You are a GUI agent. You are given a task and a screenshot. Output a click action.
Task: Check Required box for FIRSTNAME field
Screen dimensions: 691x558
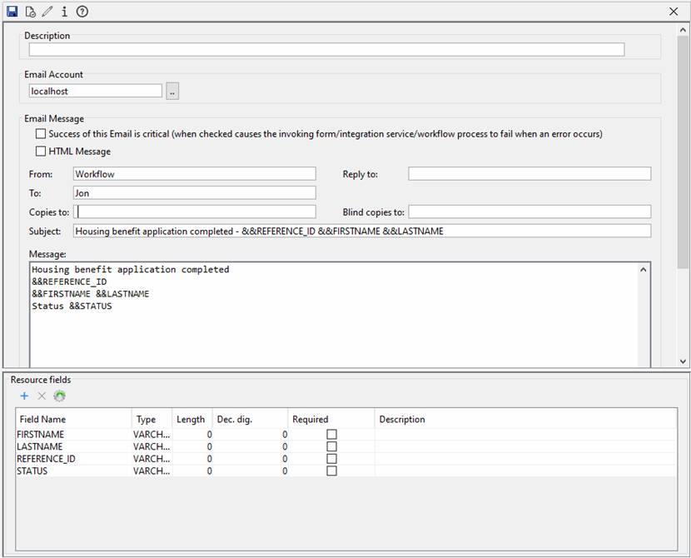tap(331, 434)
